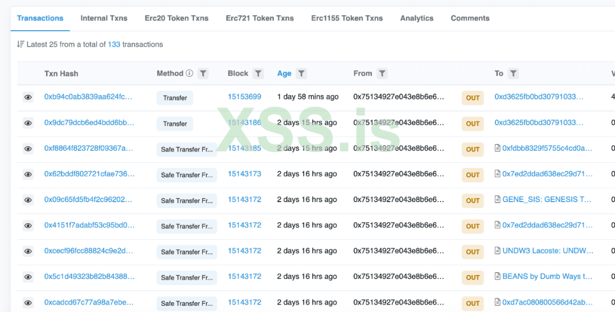Click Transfer method badge in block 15153699 row
The width and height of the screenshot is (615, 312).
[x=175, y=98]
